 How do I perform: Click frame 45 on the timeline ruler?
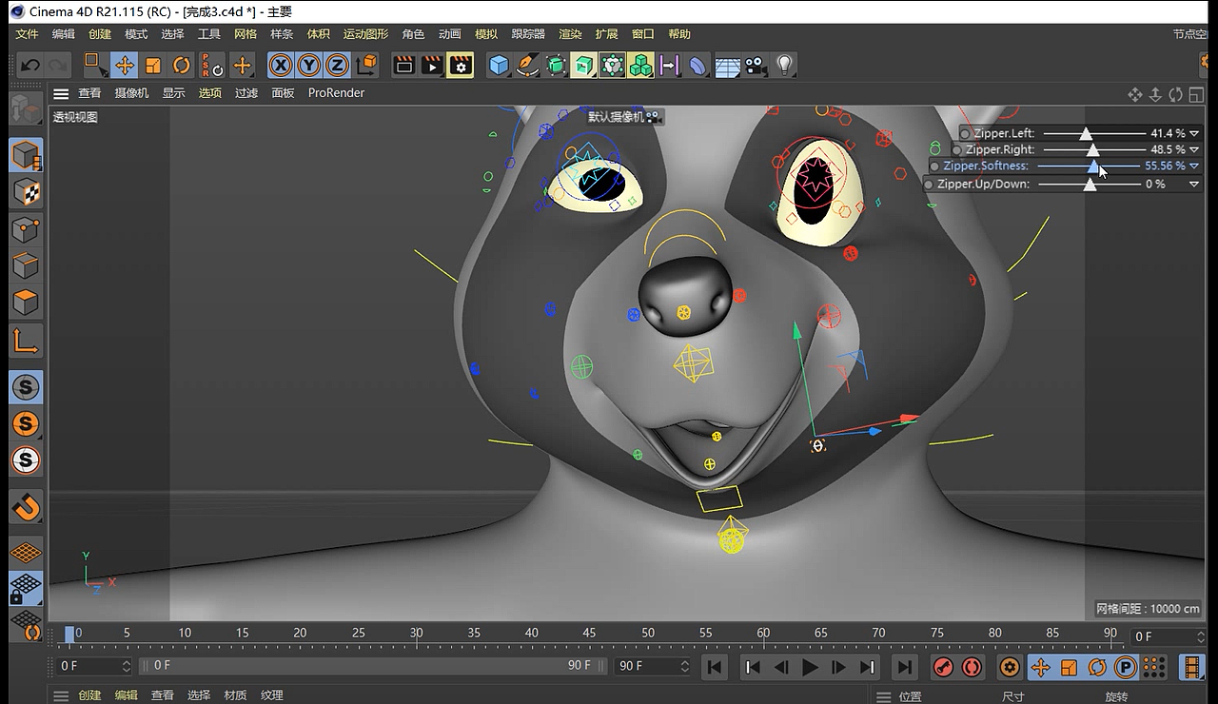pyautogui.click(x=589, y=633)
